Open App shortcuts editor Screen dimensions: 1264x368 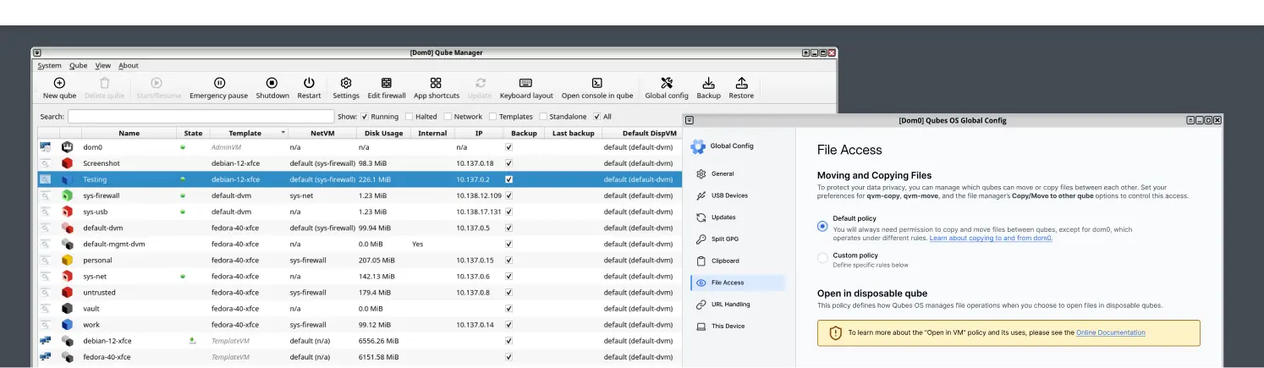[x=436, y=83]
